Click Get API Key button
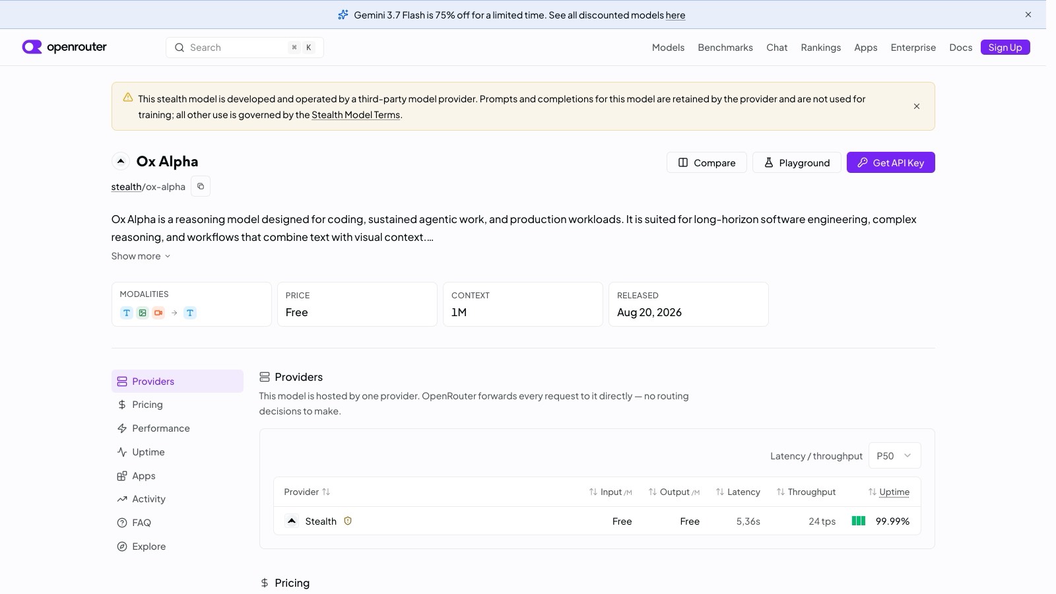The height and width of the screenshot is (594, 1056). pyautogui.click(x=890, y=162)
